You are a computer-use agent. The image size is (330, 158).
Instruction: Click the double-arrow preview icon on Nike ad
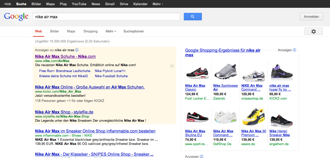click(x=172, y=66)
